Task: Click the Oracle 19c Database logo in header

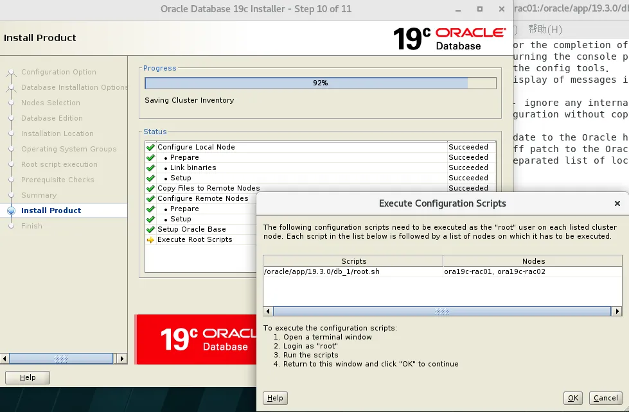Action: click(449, 39)
